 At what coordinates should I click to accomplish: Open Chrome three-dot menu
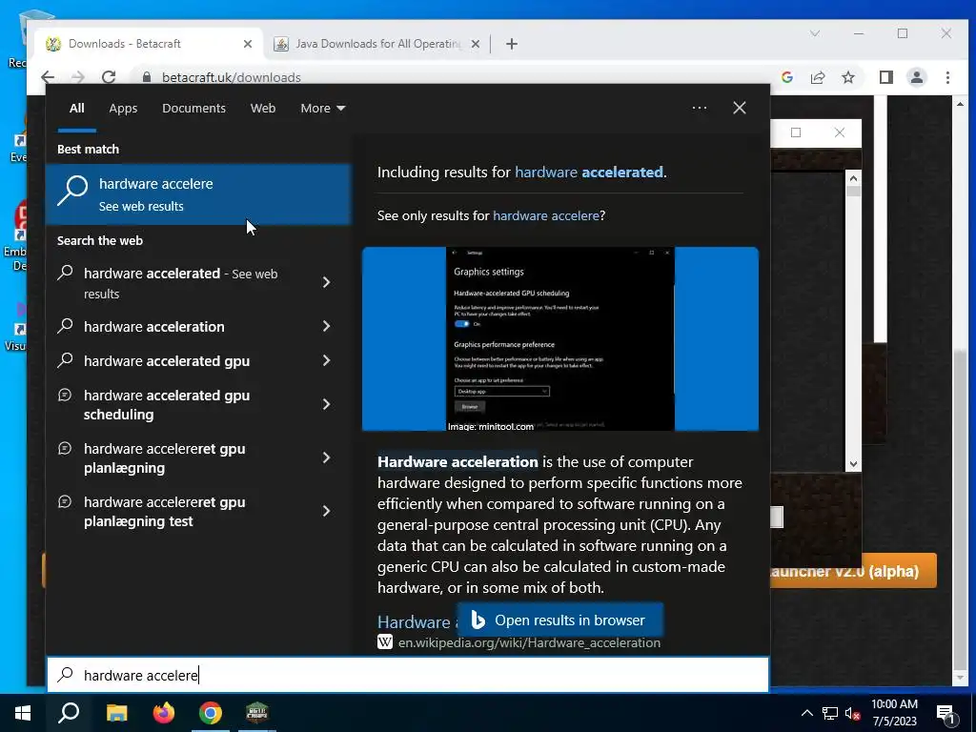(x=947, y=77)
